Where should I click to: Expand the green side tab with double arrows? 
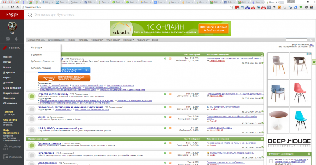click(314, 62)
